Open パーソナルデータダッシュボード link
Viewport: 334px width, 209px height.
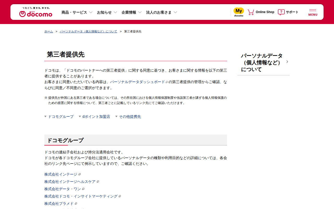(x=138, y=82)
